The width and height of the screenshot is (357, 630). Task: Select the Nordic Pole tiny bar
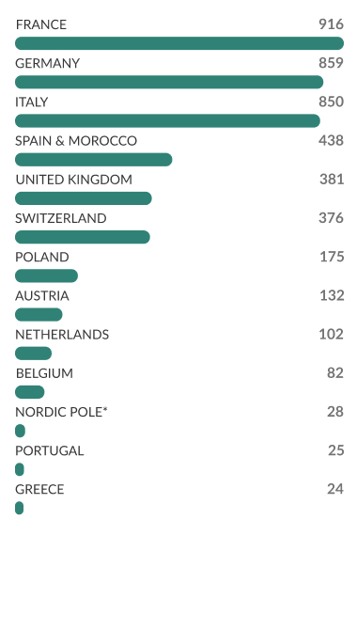[20, 431]
